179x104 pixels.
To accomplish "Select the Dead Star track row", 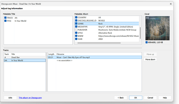I will click(25, 57).
